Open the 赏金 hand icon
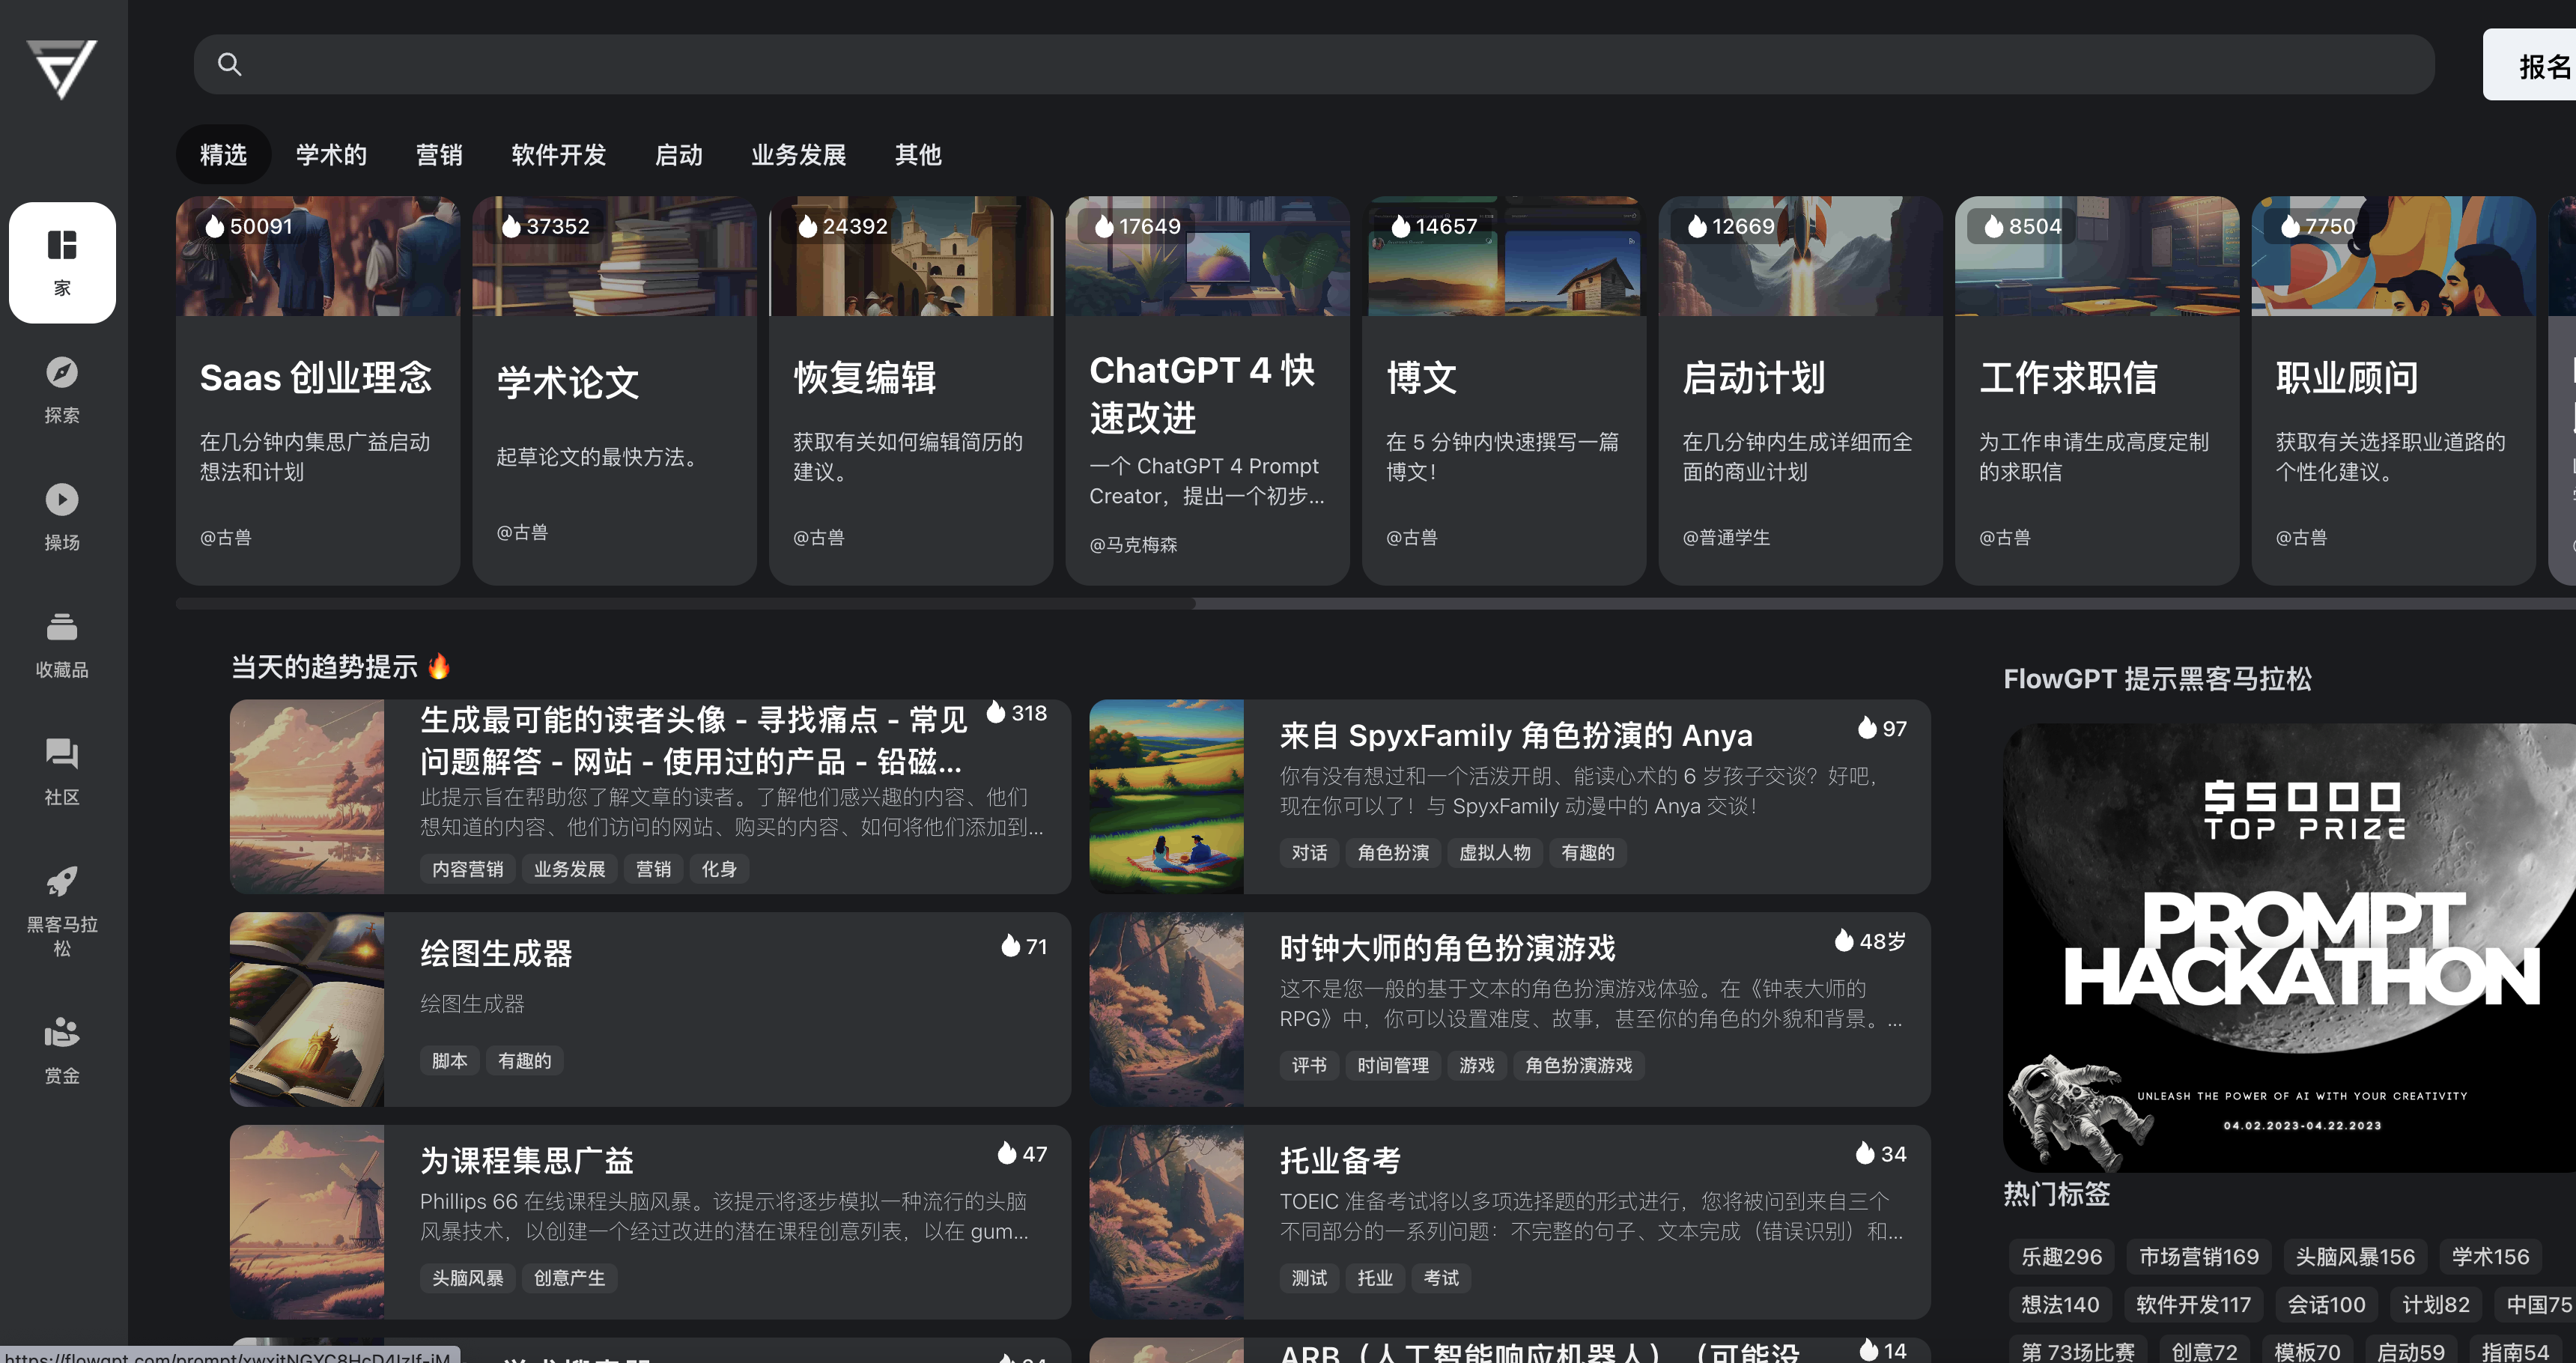The width and height of the screenshot is (2576, 1363). pos(62,1032)
